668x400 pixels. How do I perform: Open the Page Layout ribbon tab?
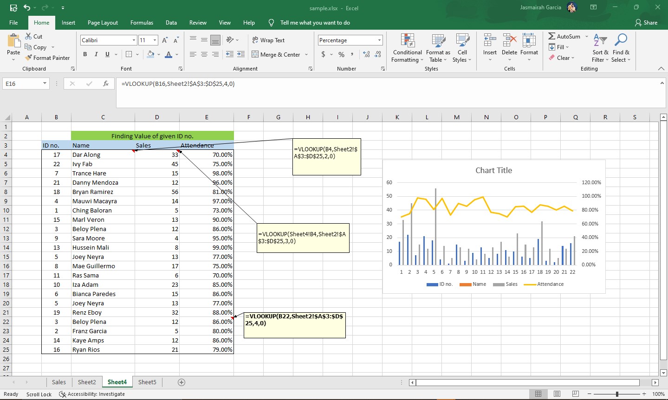coord(103,22)
